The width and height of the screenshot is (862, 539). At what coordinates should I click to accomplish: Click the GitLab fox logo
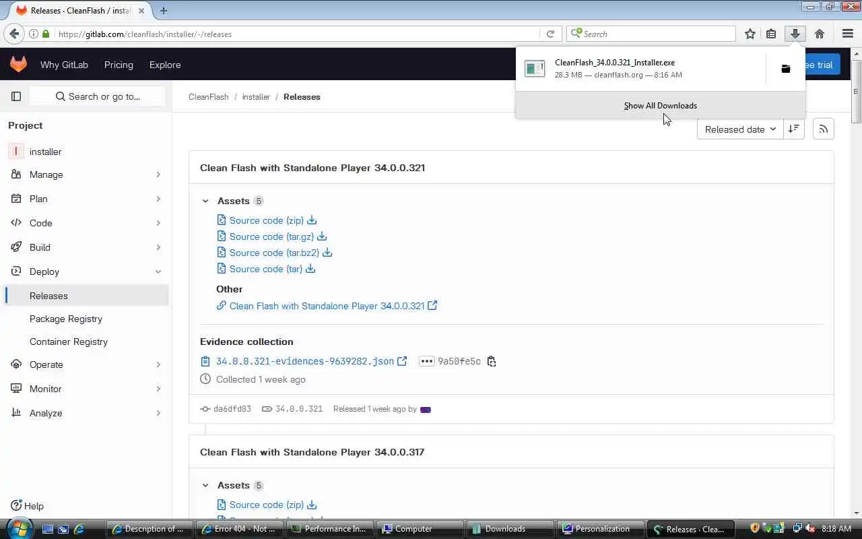[x=18, y=64]
